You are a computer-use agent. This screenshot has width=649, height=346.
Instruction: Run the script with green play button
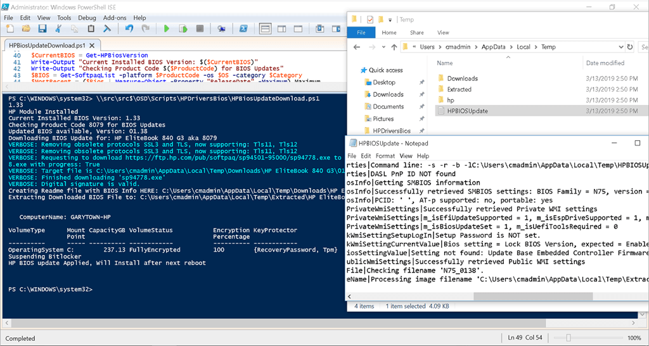tap(167, 28)
